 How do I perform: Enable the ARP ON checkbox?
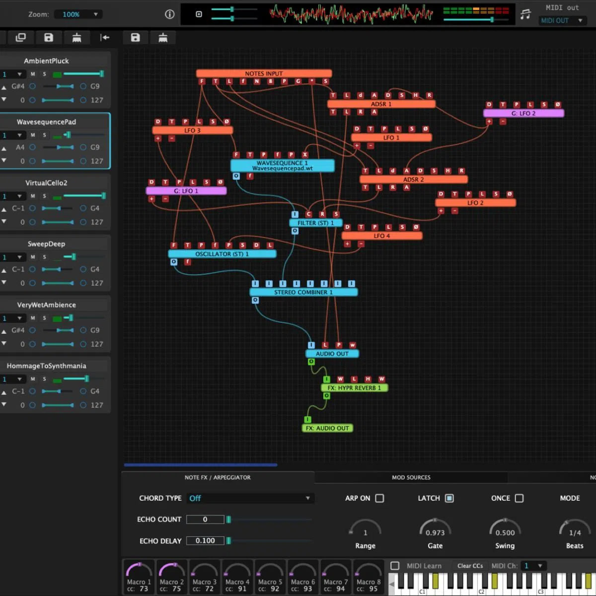(x=379, y=498)
